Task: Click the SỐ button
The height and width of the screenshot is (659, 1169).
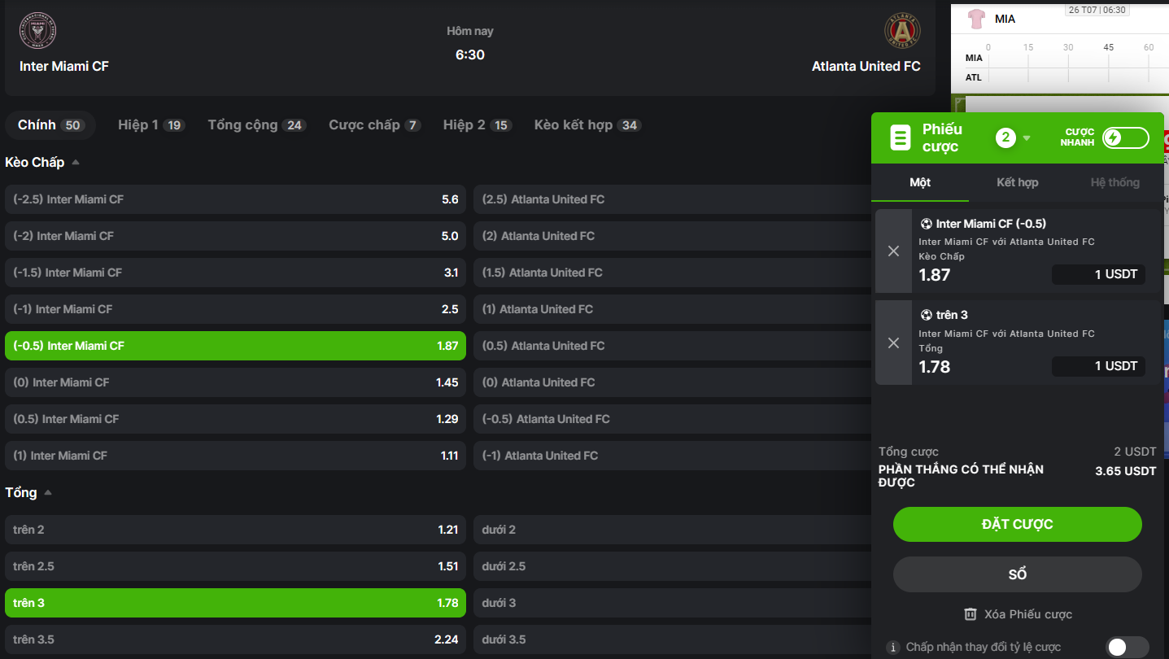Action: 1017,574
